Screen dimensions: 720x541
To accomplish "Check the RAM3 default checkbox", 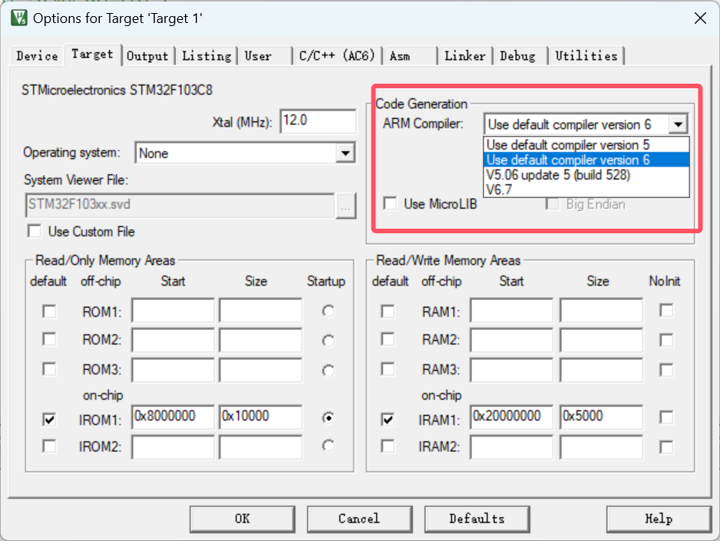I will 388,369.
